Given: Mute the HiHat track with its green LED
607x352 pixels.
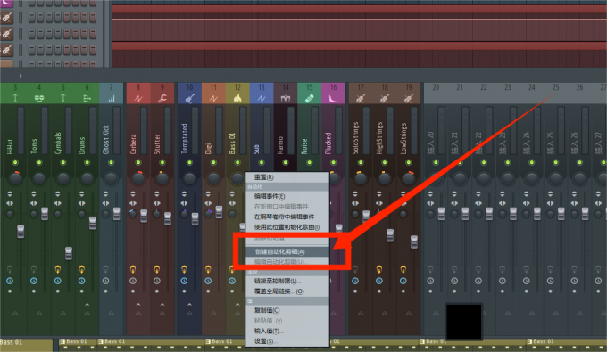Looking at the screenshot, I should [15, 162].
